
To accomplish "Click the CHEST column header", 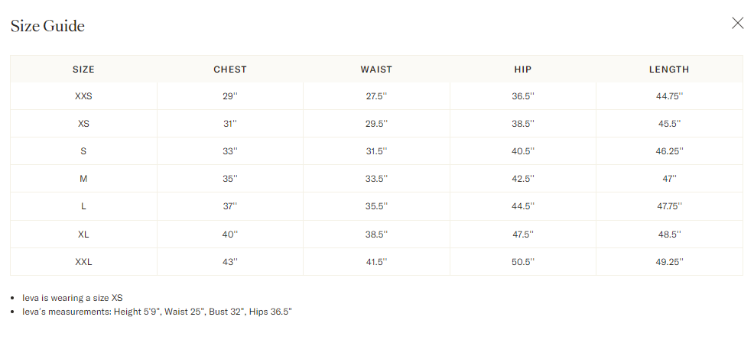I will coord(230,70).
